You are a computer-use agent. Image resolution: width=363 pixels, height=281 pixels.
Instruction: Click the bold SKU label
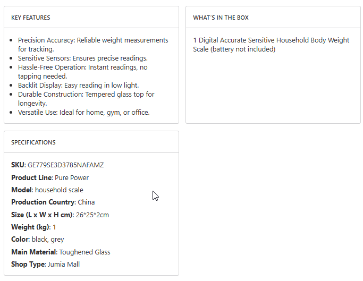[x=18, y=165]
